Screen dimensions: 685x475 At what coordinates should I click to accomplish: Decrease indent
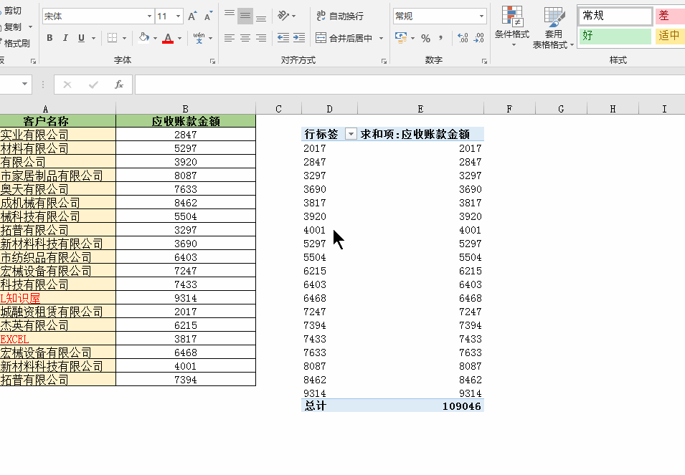click(283, 38)
